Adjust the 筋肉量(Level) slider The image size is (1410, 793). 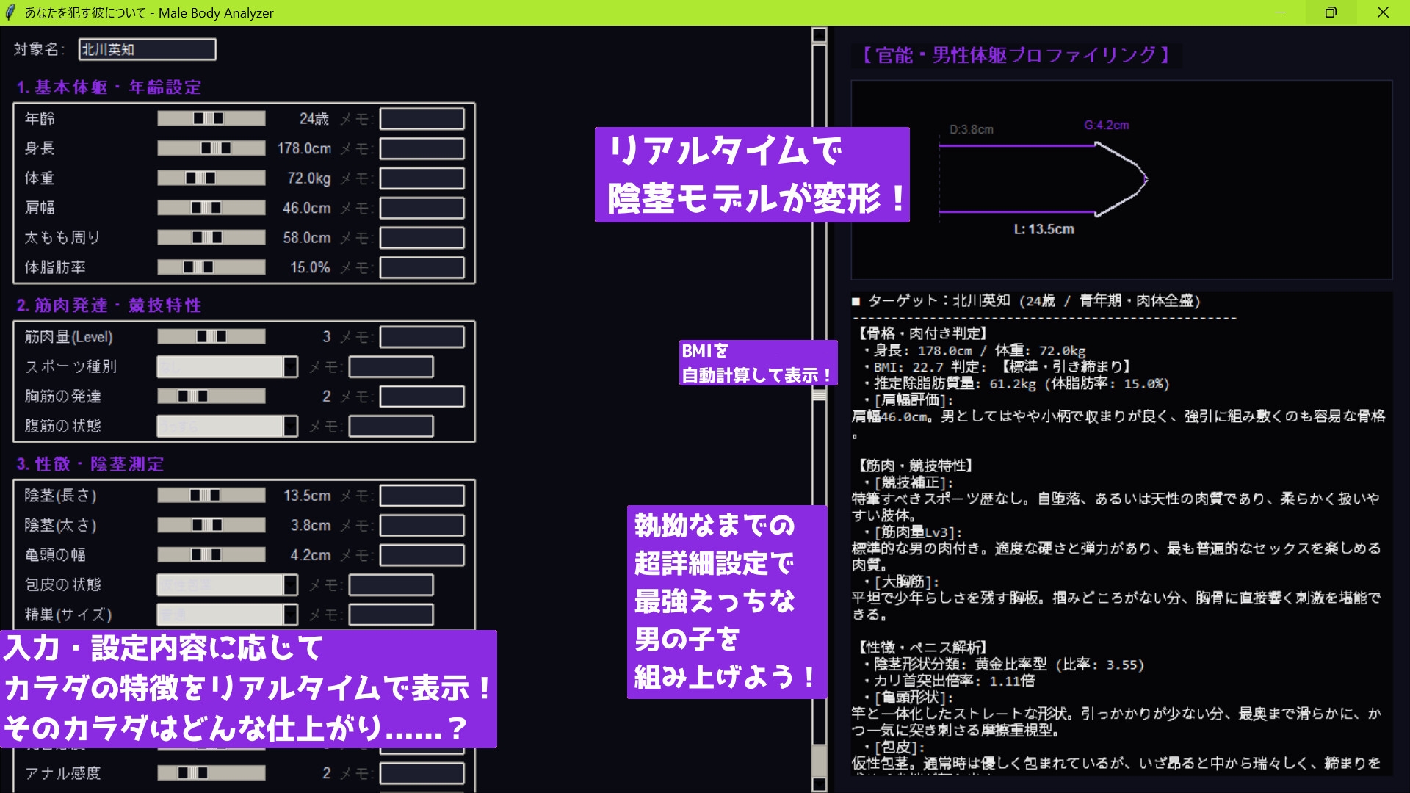tap(211, 336)
